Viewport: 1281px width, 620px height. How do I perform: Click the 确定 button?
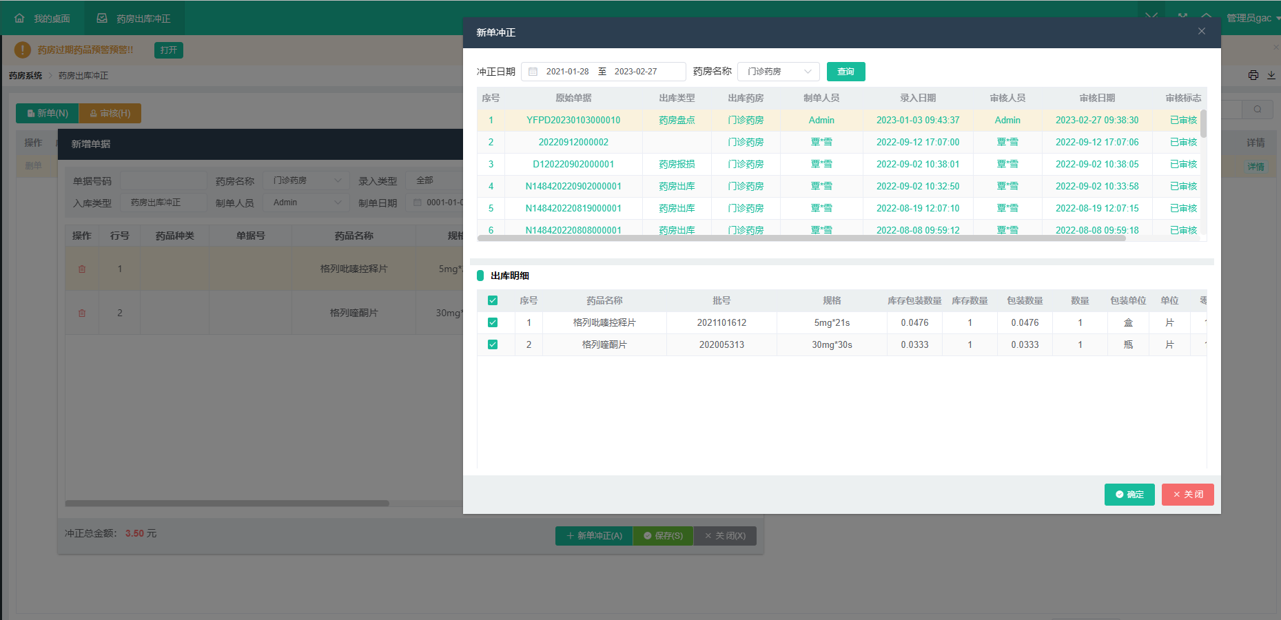(1129, 495)
